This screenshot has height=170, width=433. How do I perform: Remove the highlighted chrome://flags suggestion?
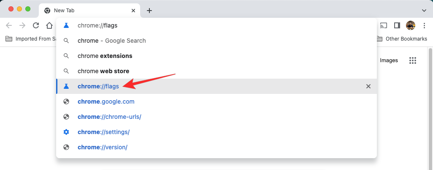click(368, 86)
